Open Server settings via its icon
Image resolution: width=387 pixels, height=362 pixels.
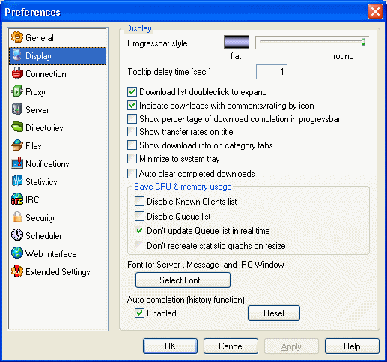(x=17, y=109)
